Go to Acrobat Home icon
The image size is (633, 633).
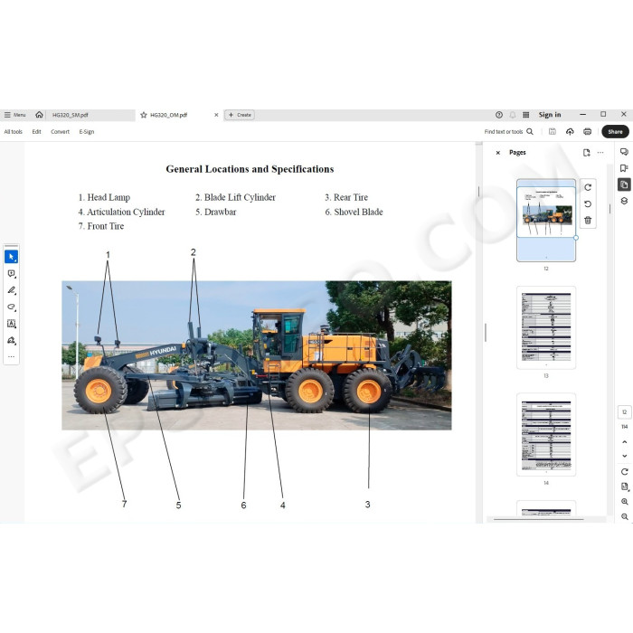(x=39, y=115)
